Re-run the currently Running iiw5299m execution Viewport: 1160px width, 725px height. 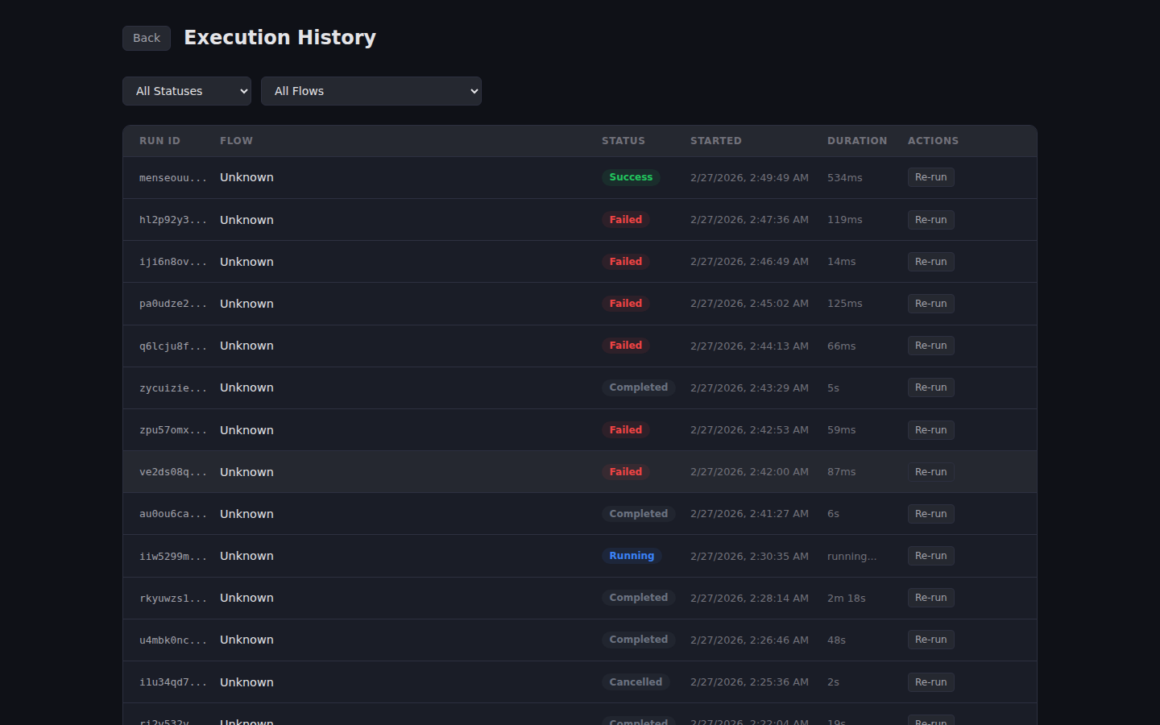click(x=930, y=555)
